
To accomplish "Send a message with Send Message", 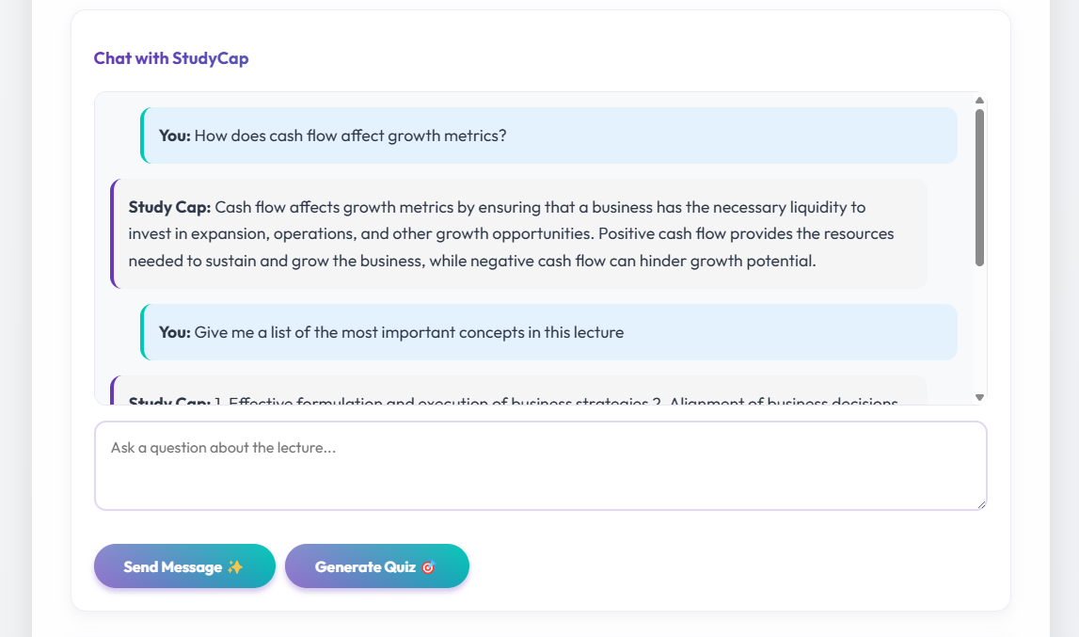I will pyautogui.click(x=184, y=565).
